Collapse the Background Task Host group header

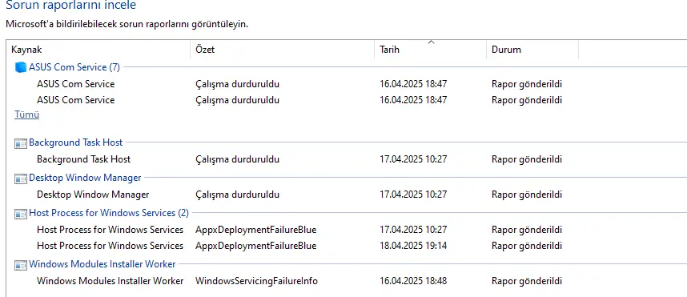click(76, 142)
